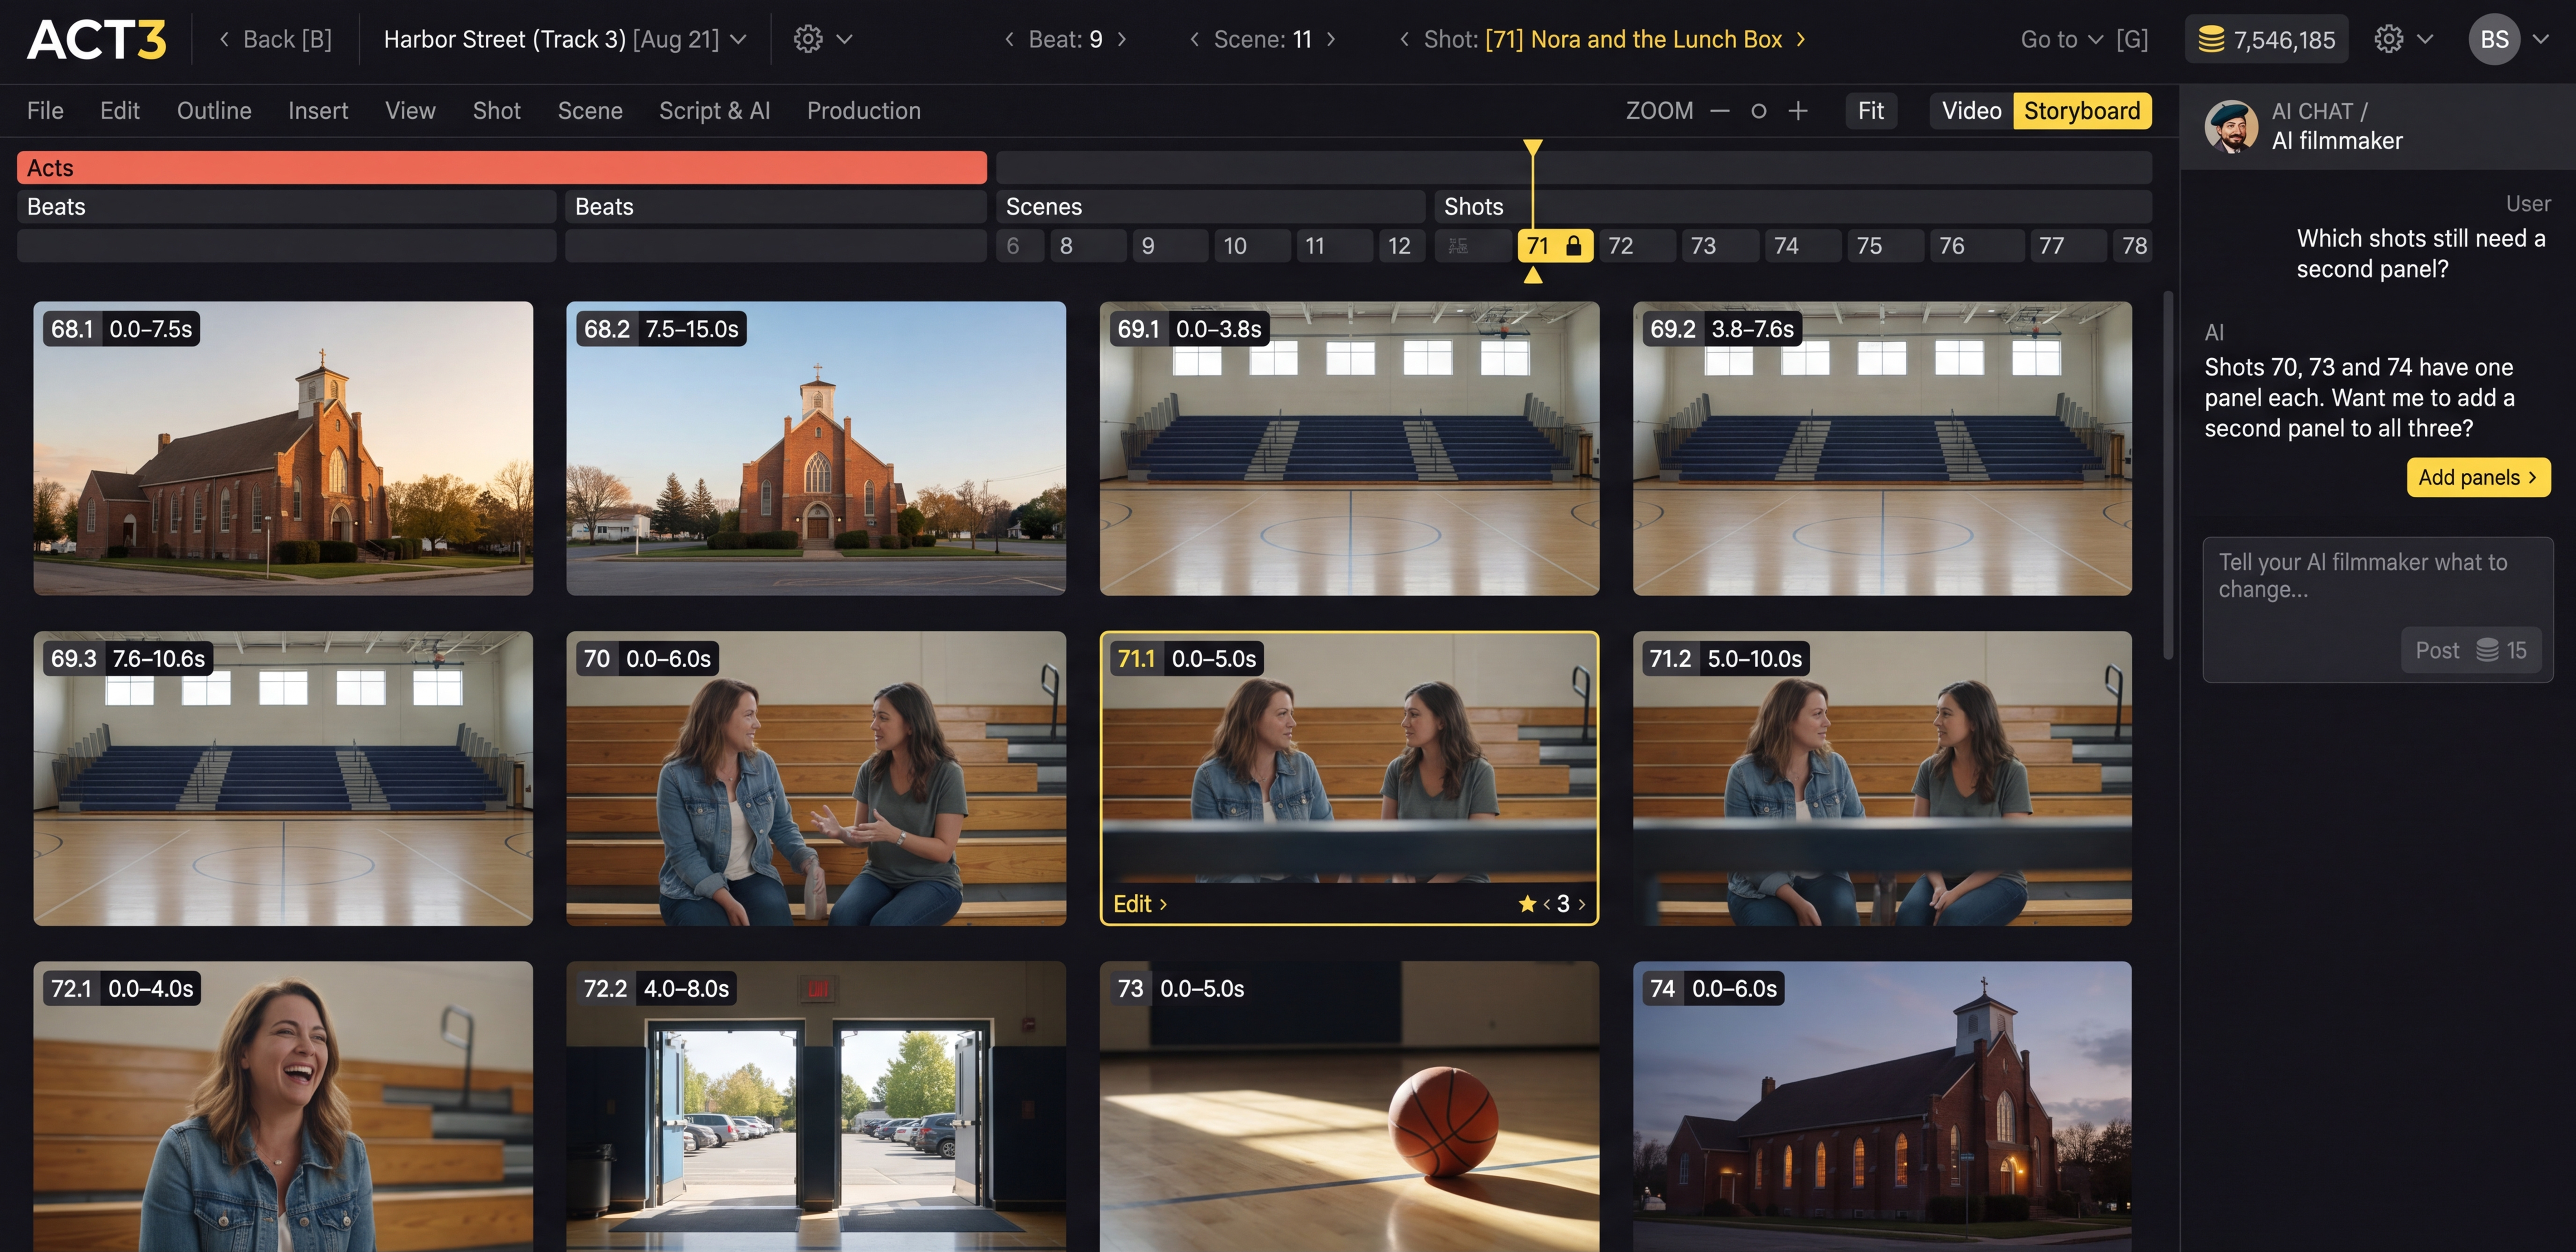Click the red Acts timeline bar
This screenshot has height=1252, width=2576.
[502, 167]
